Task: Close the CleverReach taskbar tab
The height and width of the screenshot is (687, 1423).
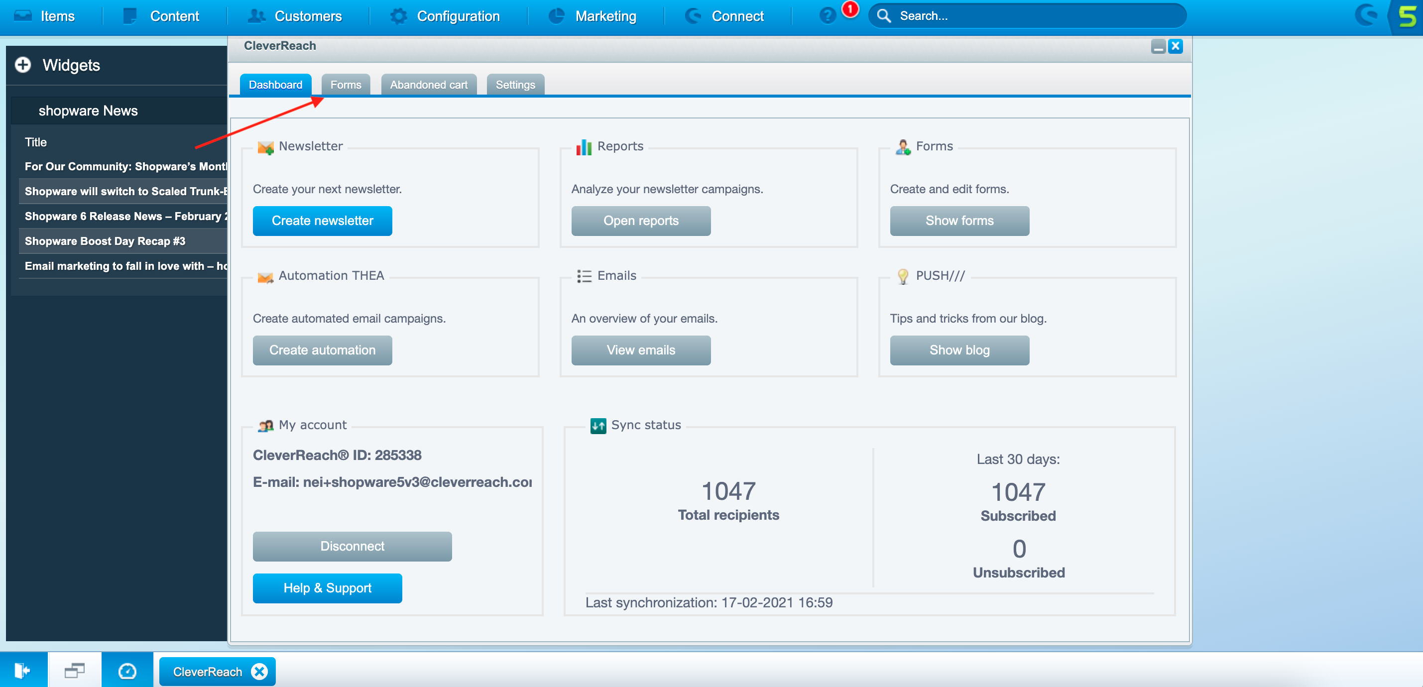Action: coord(259,671)
